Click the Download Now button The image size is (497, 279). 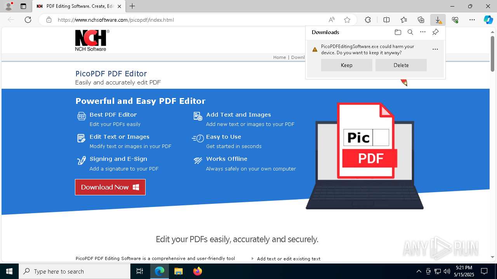click(x=110, y=187)
